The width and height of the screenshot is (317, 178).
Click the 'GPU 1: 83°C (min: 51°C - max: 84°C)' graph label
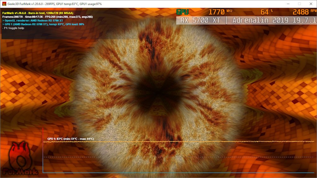point(71,139)
